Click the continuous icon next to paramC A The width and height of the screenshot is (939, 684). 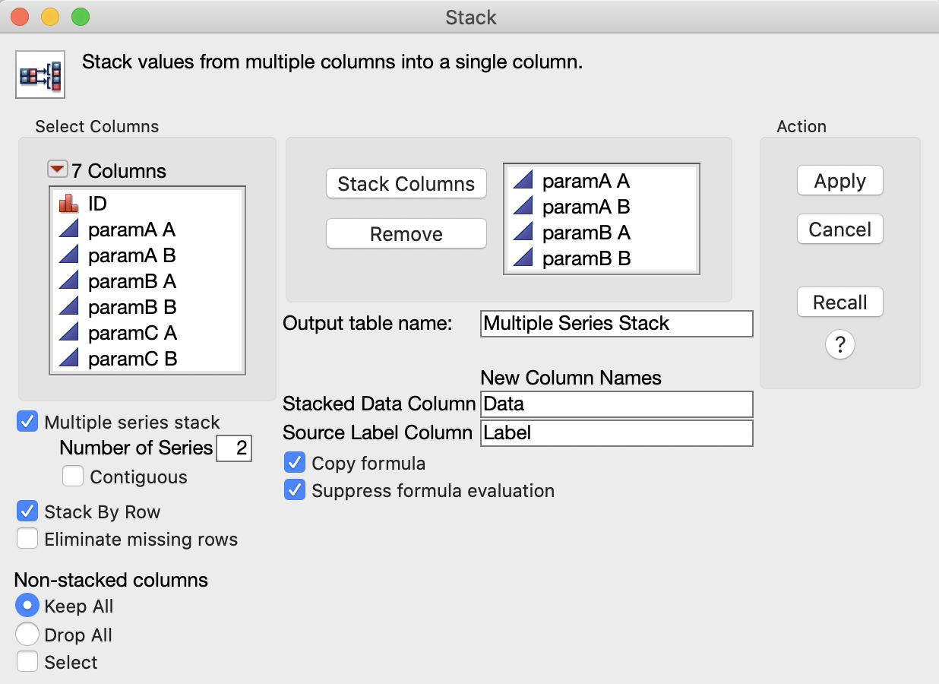point(69,333)
